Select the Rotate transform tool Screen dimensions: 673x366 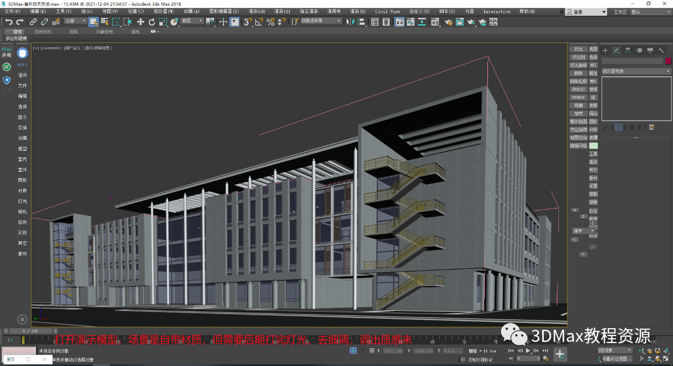click(152, 22)
